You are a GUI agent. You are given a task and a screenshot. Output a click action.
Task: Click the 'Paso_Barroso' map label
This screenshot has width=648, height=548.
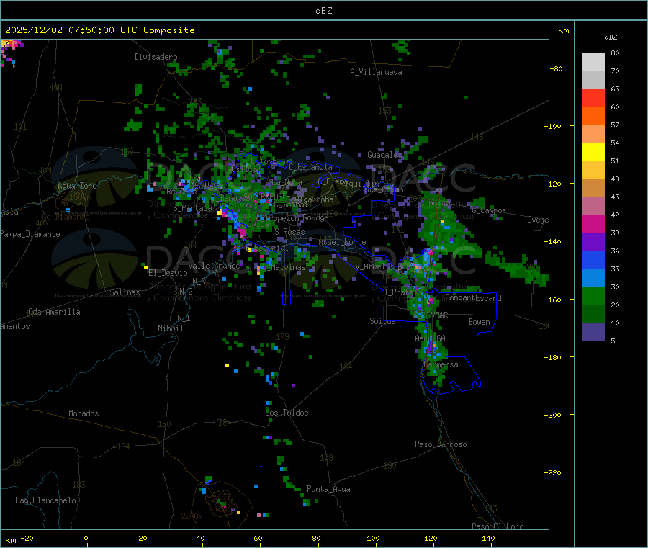441,444
